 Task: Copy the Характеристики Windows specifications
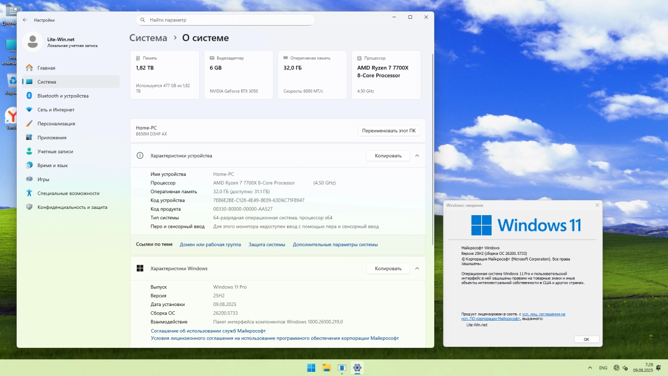388,268
